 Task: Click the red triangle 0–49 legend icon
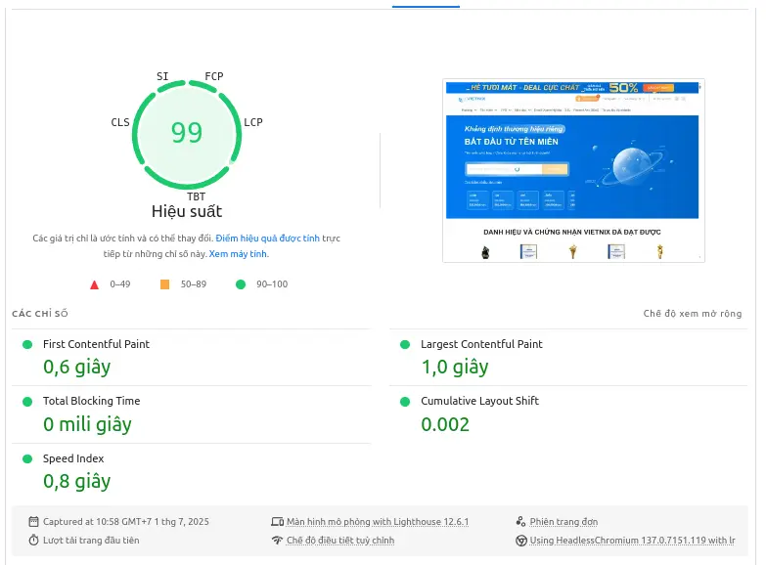(x=95, y=284)
